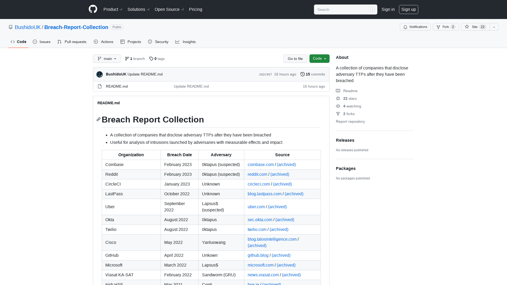Click the Releases heading
The image size is (507, 285).
[x=345, y=140]
